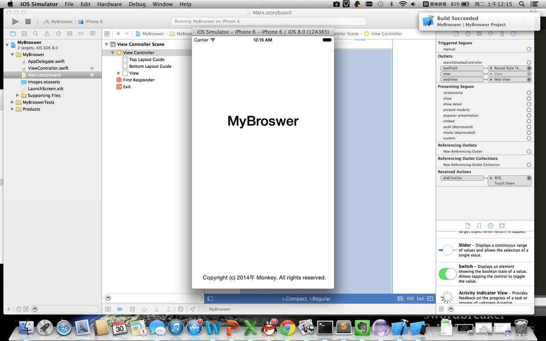
Task: Open the Report navigator
Action: (92, 34)
